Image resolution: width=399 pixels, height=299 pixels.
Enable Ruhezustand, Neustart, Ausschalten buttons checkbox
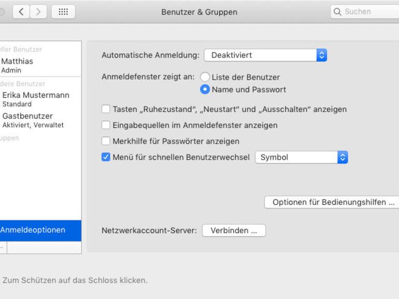coord(106,109)
